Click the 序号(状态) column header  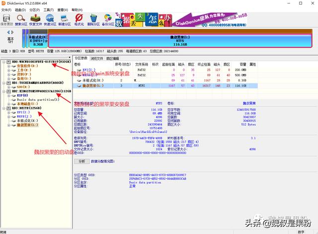coord(123,65)
